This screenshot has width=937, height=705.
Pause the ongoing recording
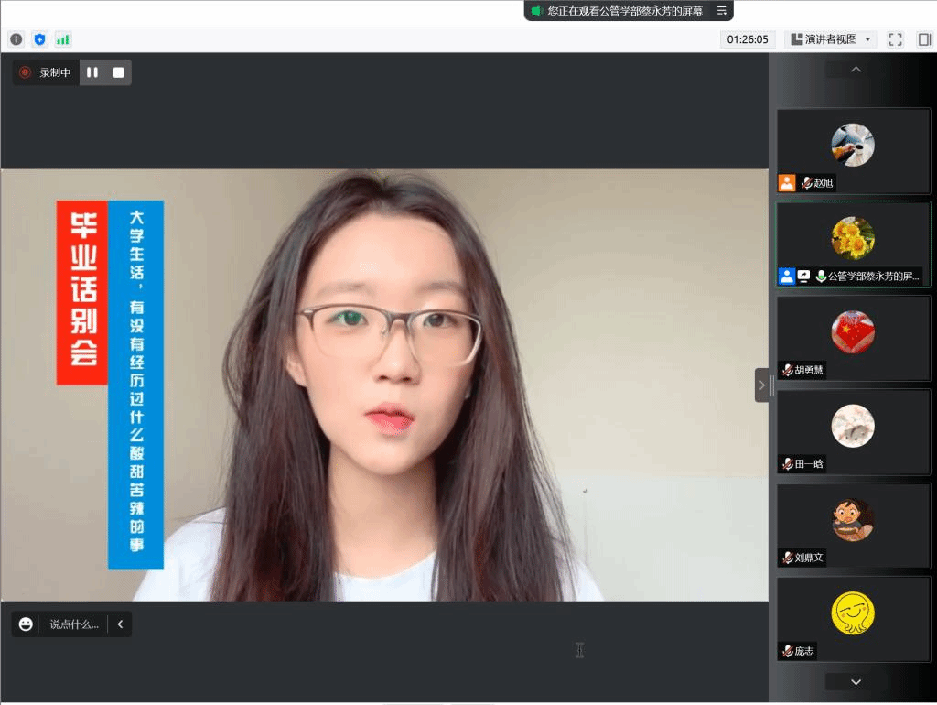pos(92,72)
